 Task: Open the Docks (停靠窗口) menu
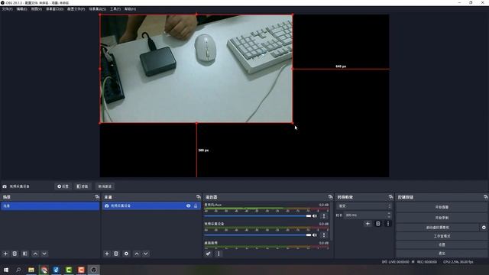(54, 9)
